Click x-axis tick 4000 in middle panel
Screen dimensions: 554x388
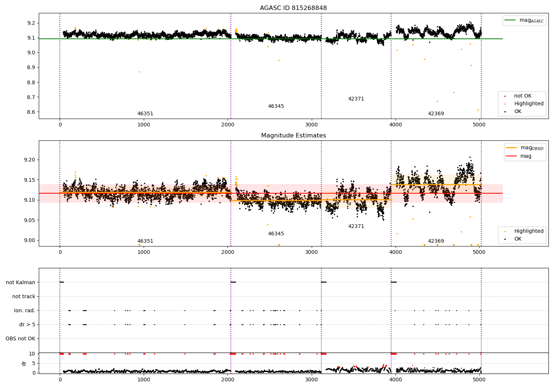click(x=396, y=252)
